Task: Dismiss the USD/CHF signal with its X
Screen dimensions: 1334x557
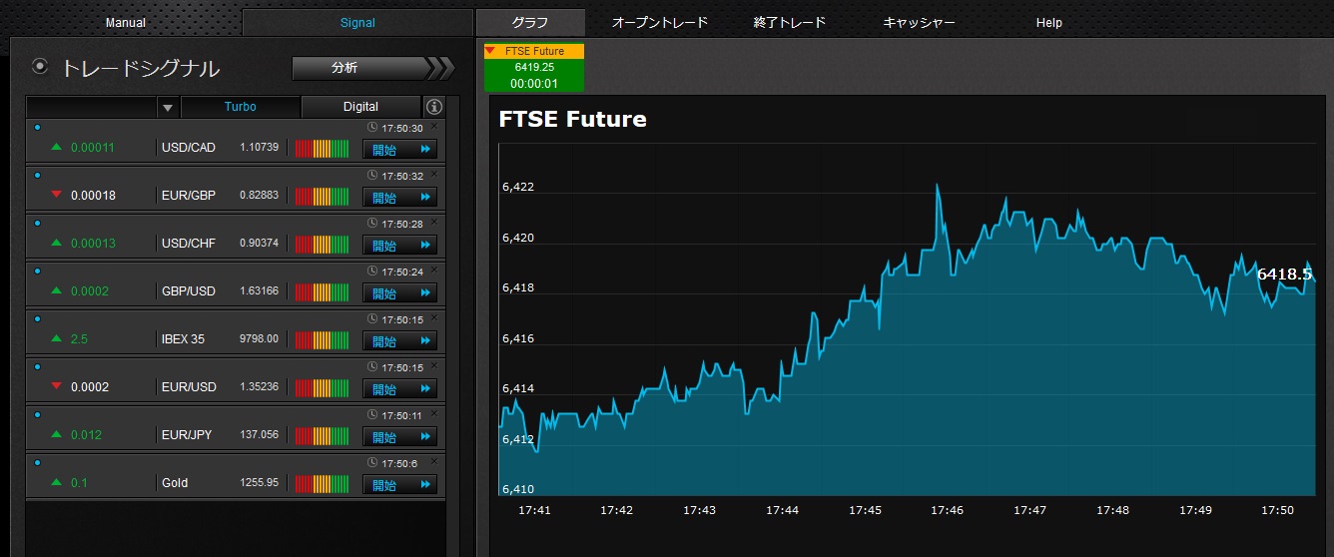Action: pyautogui.click(x=434, y=221)
